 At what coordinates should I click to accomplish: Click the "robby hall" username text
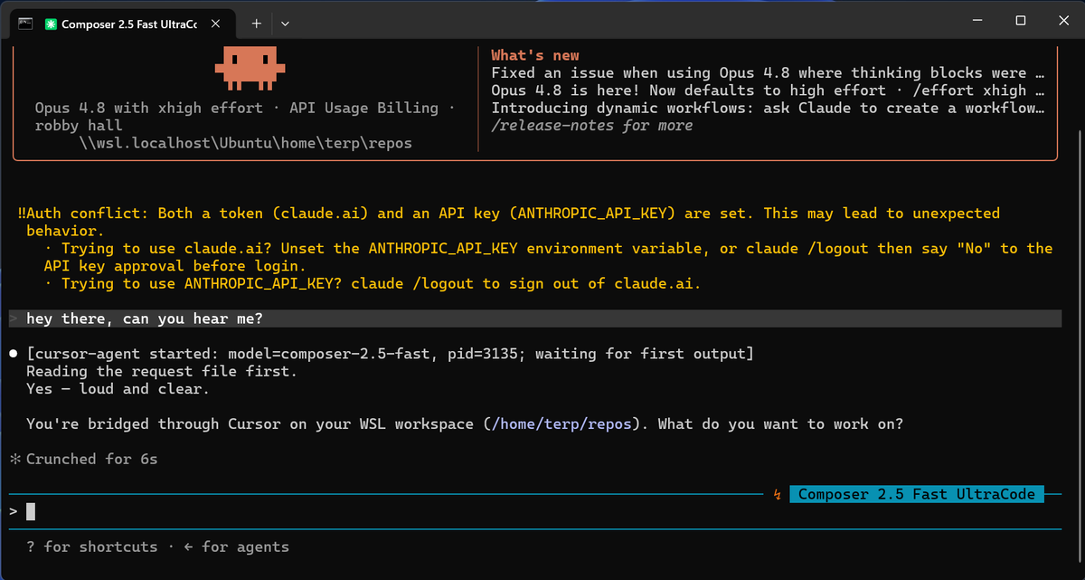(79, 126)
